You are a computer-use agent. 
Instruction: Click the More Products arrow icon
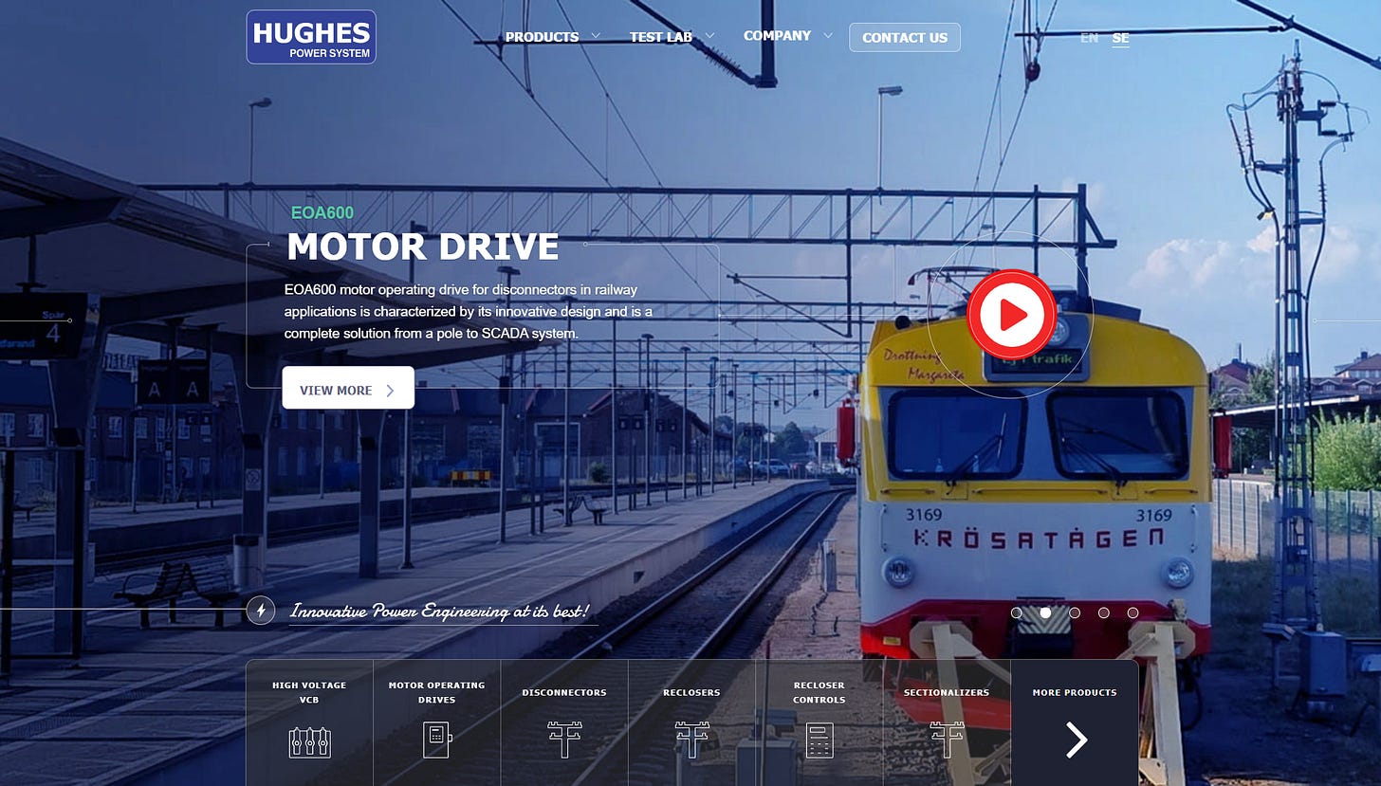(1076, 740)
